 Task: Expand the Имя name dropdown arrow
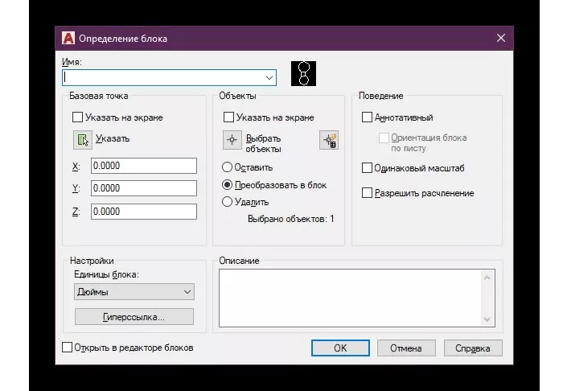pos(269,77)
